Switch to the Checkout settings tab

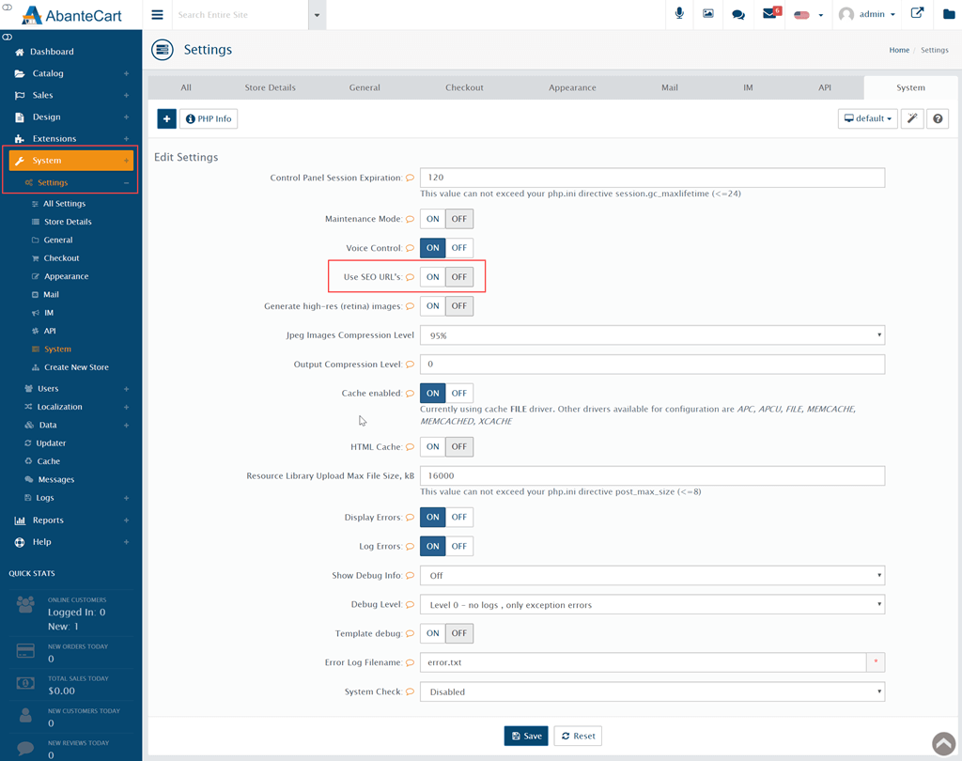pyautogui.click(x=464, y=87)
